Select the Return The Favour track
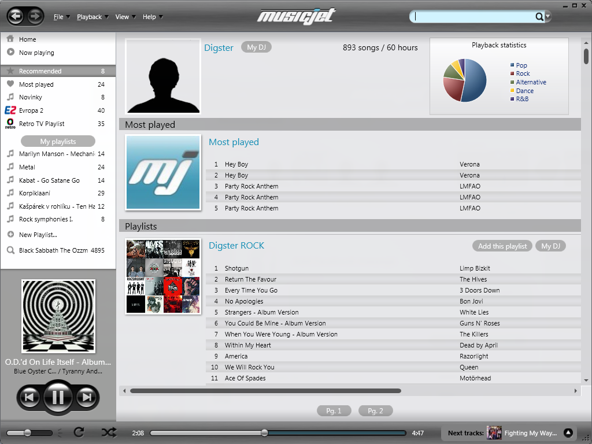This screenshot has width=592, height=444. [x=393, y=279]
